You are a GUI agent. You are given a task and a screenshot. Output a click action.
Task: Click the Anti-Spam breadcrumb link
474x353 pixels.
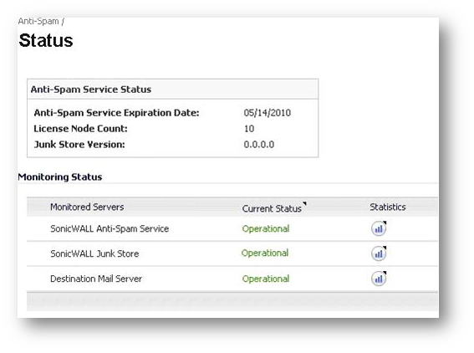point(38,22)
